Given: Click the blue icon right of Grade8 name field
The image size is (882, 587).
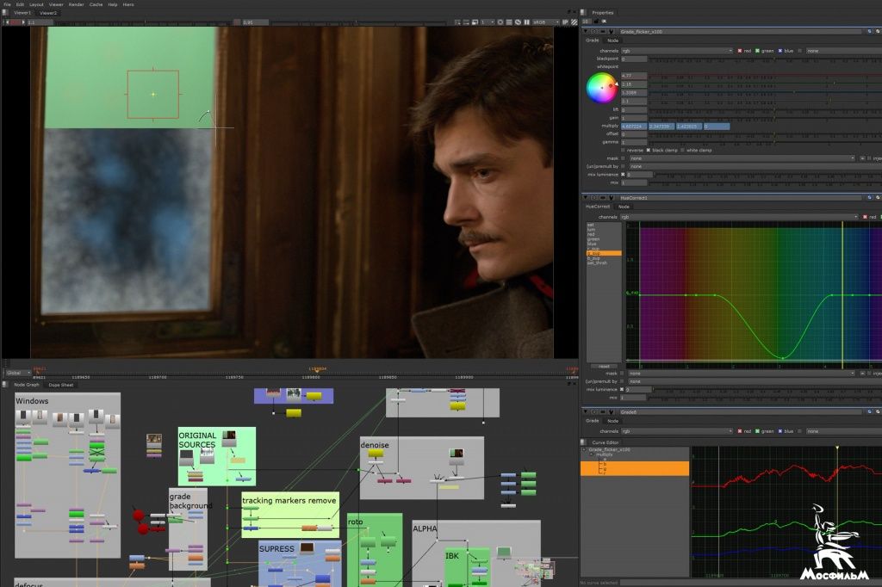Looking at the screenshot, I should (x=870, y=412).
